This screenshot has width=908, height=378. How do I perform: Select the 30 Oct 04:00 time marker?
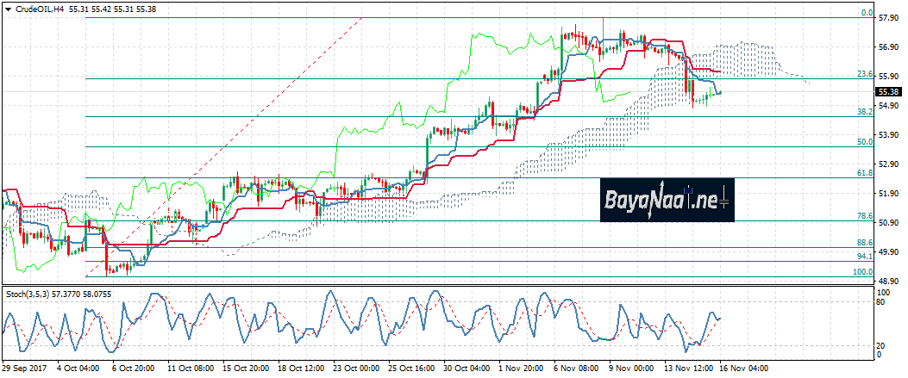(466, 368)
